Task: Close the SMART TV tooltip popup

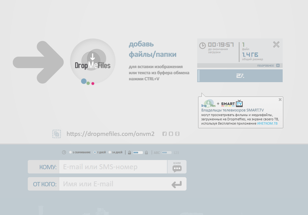Action: (280, 100)
